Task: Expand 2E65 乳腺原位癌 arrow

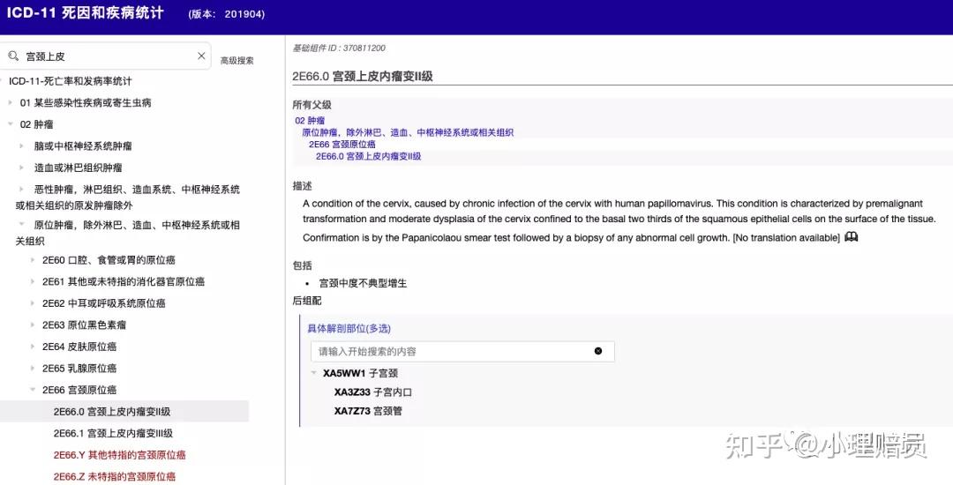Action: (33, 368)
